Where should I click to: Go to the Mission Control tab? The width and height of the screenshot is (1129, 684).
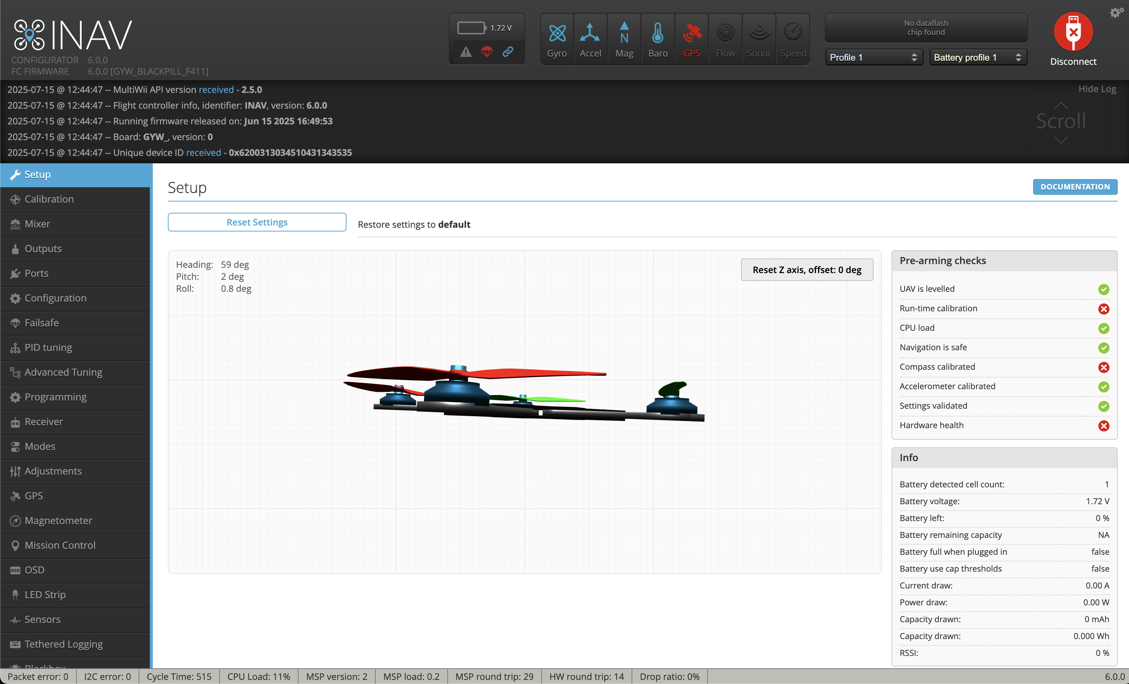[x=60, y=545]
